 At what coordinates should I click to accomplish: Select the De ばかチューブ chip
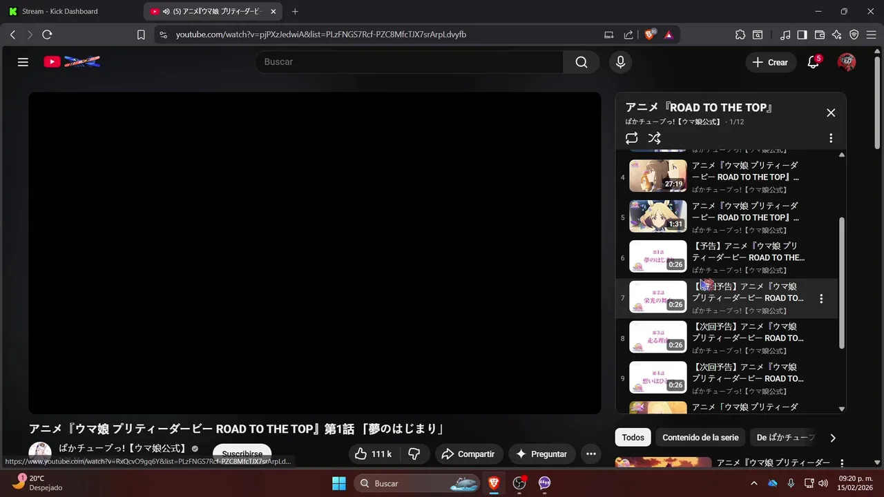[785, 438]
